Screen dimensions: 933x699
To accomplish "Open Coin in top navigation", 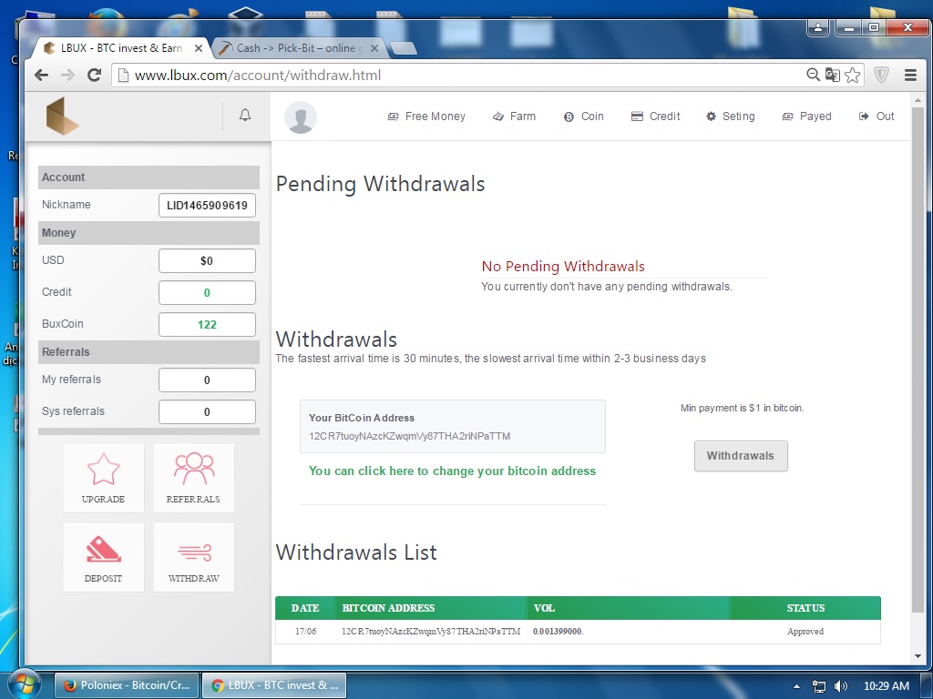I will [584, 116].
